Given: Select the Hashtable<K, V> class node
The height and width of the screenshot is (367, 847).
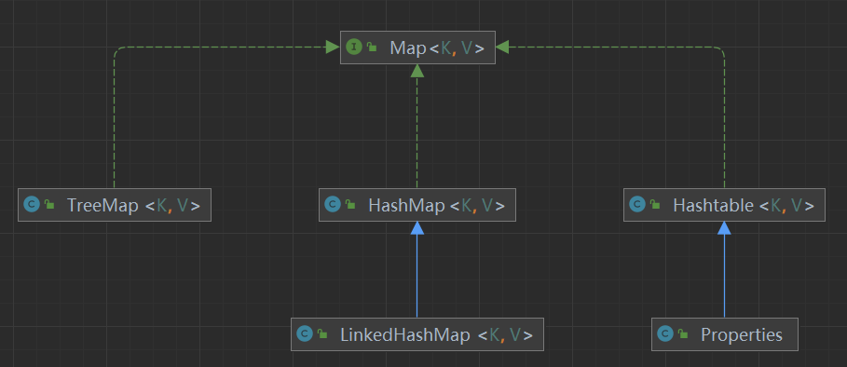Looking at the screenshot, I should [x=724, y=205].
